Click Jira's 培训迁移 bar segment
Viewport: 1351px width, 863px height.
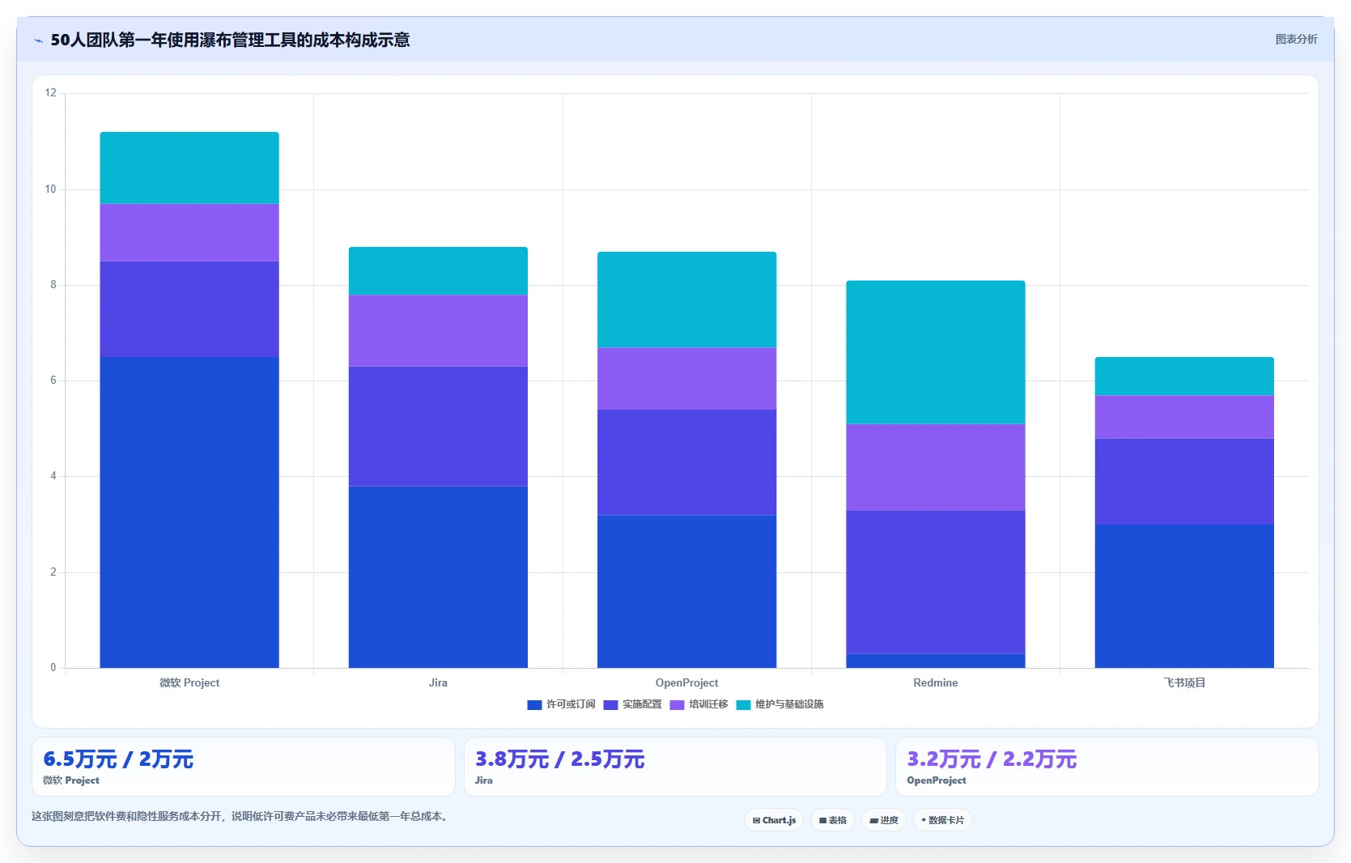[438, 331]
